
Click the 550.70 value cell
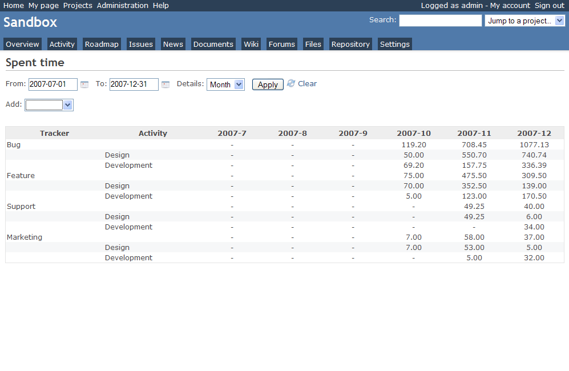pos(474,155)
